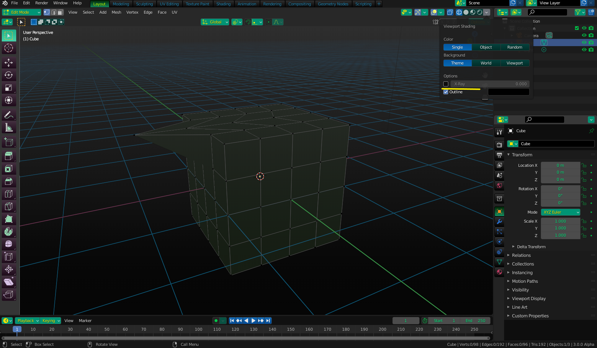Set shading color to Random
597x348 pixels.
[x=515, y=47]
